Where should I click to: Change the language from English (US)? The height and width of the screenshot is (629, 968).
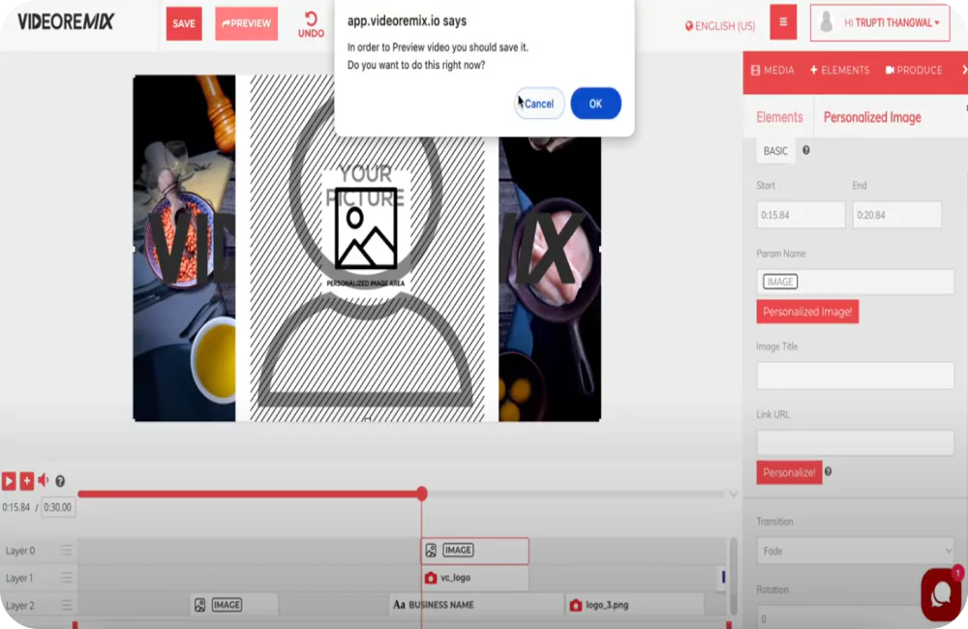720,26
